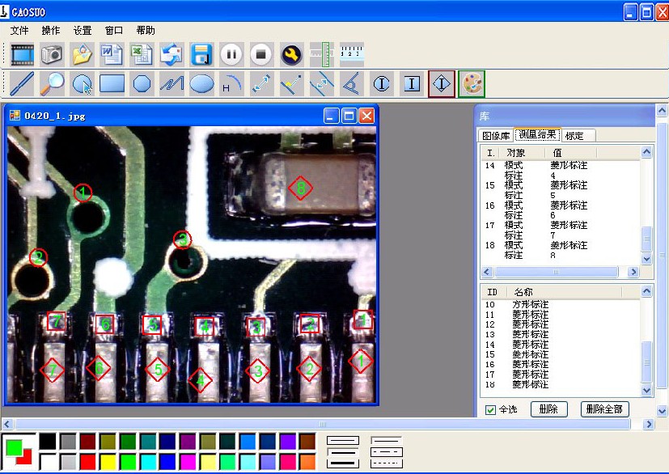Click main window horizontal scrollbar right arrow
669x474 pixels.
pos(649,424)
